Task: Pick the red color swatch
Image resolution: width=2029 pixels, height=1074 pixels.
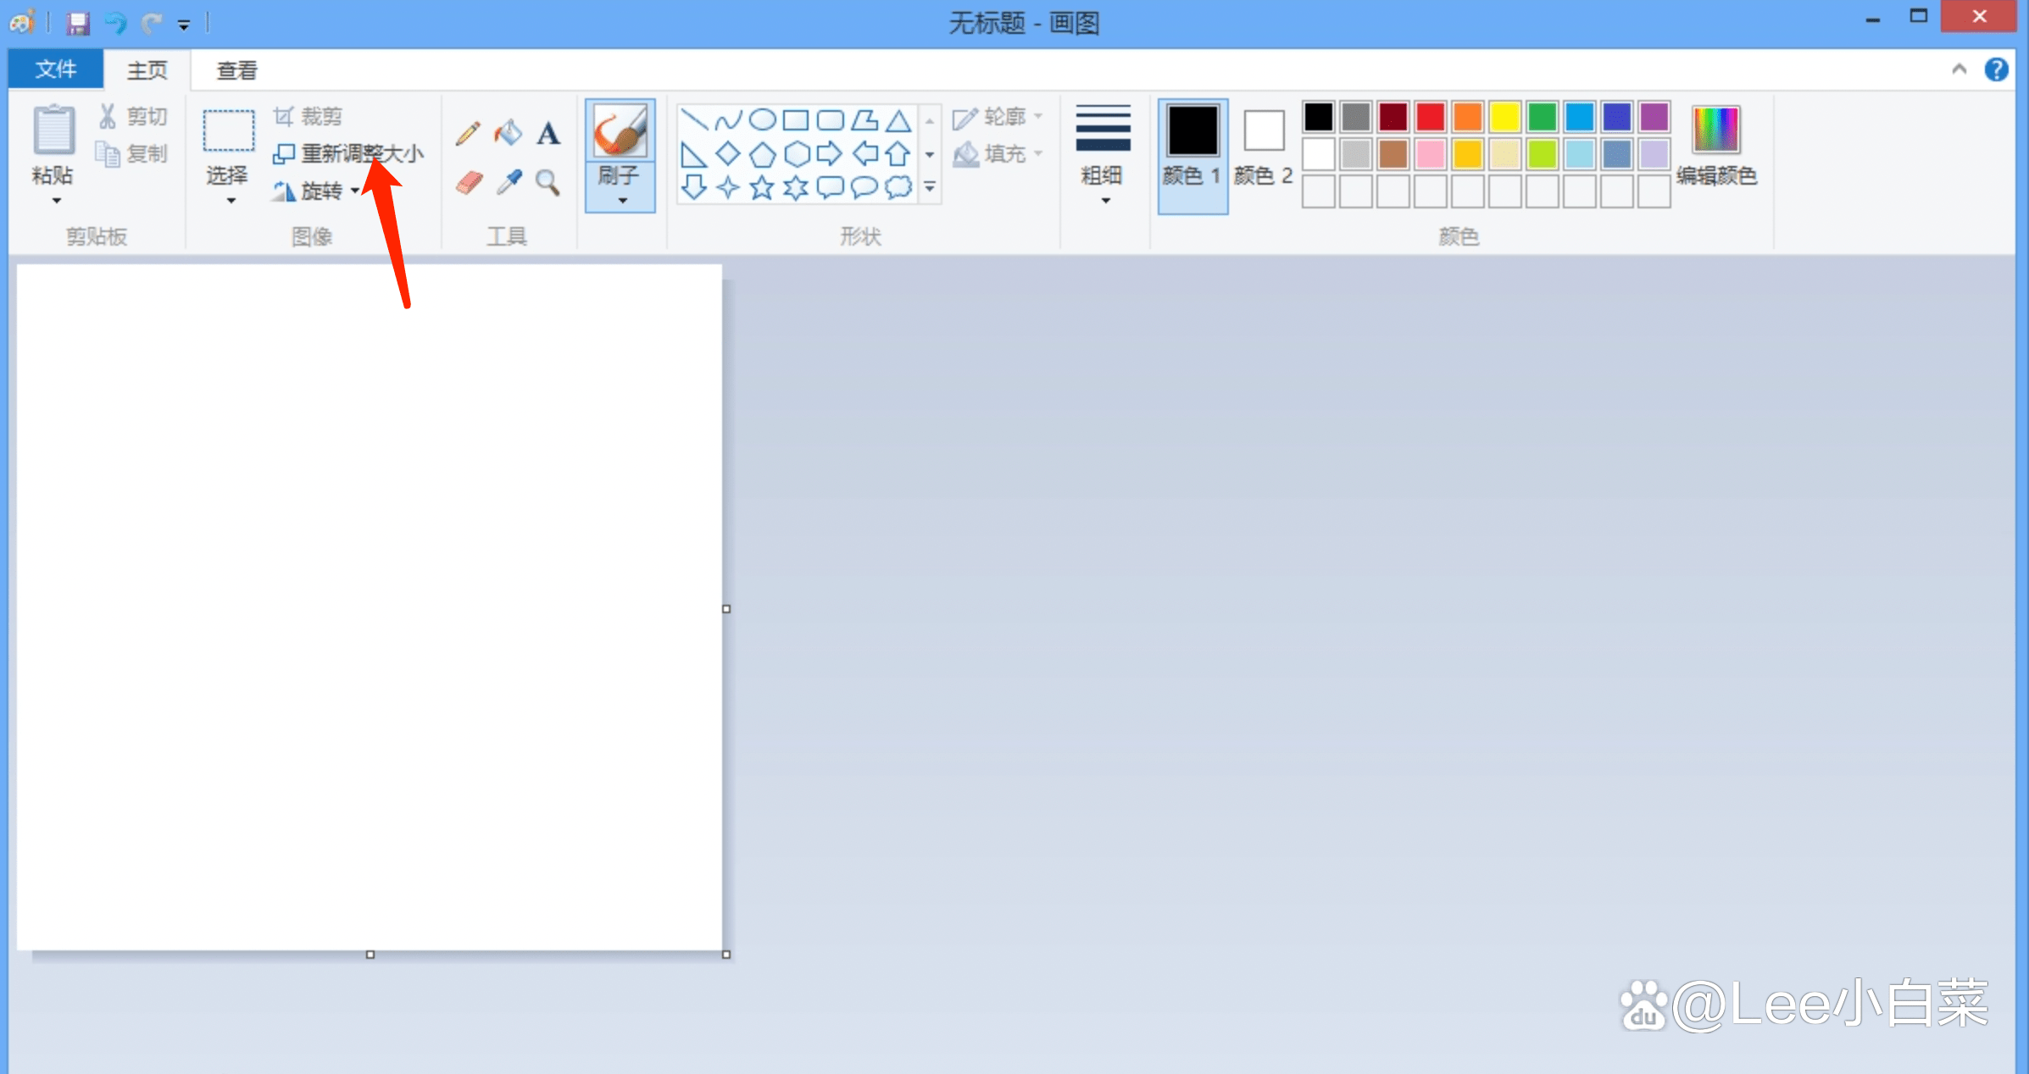Action: pyautogui.click(x=1430, y=117)
